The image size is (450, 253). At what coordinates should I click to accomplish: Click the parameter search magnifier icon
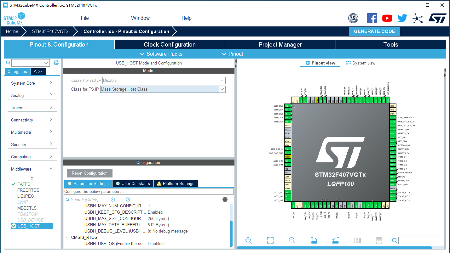(67, 200)
